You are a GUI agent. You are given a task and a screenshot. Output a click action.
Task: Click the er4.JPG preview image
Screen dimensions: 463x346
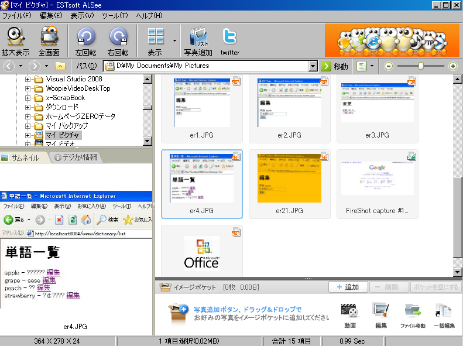point(76,250)
